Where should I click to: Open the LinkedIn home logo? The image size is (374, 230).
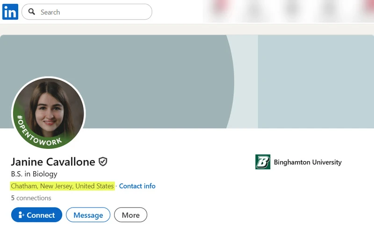click(x=10, y=12)
